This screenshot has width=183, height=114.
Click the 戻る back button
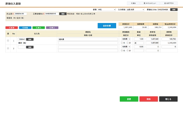pyautogui.click(x=133, y=3)
